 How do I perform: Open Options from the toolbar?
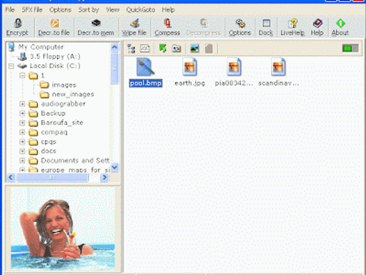click(240, 27)
